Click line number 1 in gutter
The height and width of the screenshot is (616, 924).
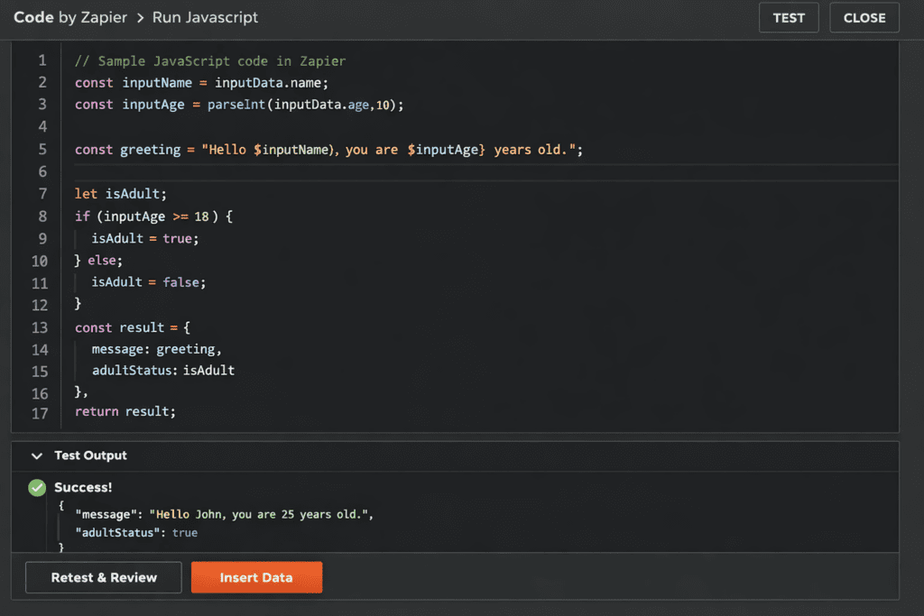pyautogui.click(x=42, y=60)
